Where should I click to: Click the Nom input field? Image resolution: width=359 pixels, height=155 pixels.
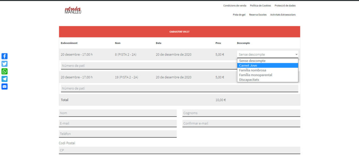point(118,113)
